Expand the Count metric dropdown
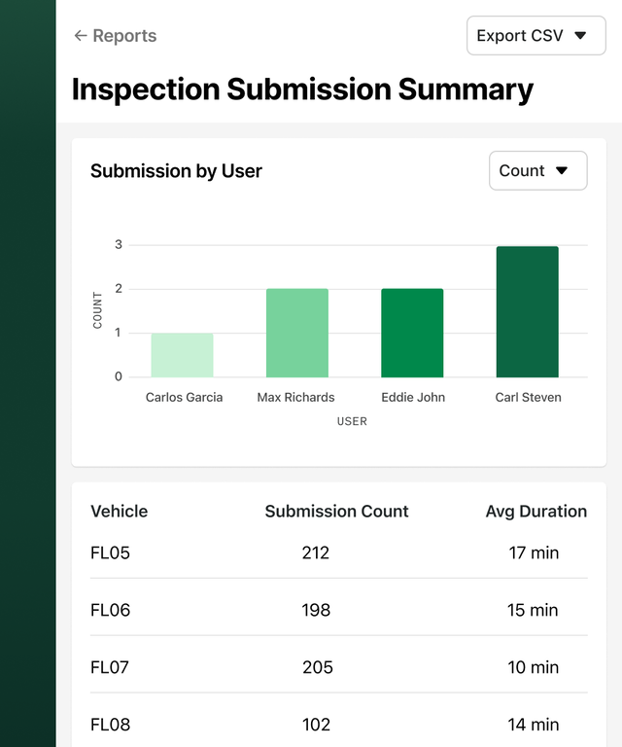622x747 pixels. 536,170
